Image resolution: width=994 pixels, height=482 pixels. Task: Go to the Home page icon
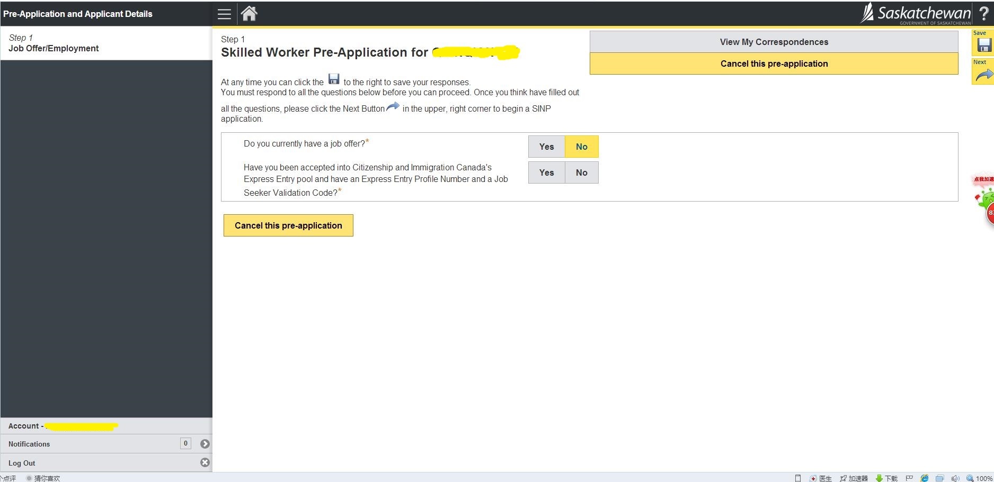(x=249, y=14)
